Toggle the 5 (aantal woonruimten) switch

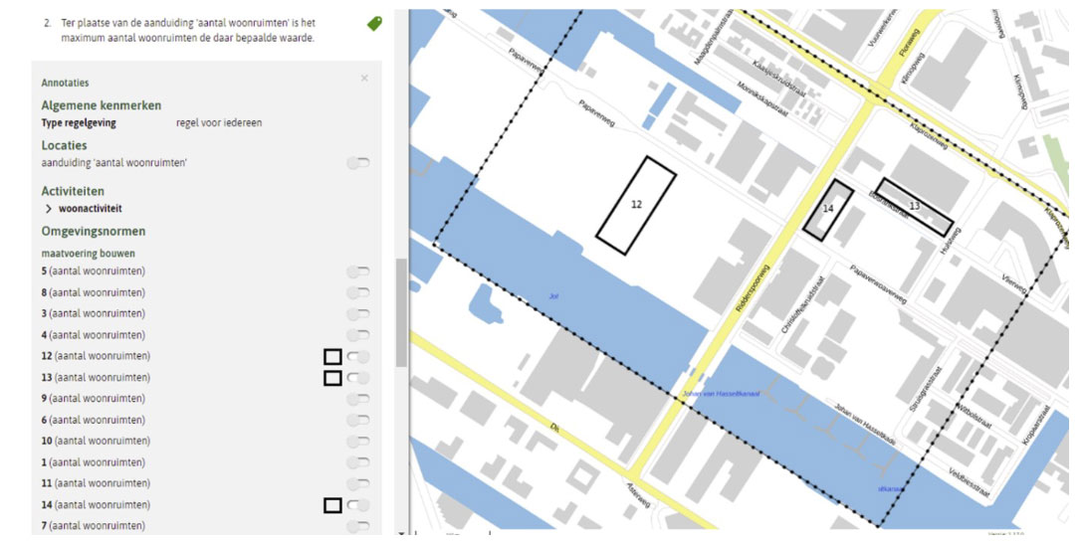pyautogui.click(x=358, y=271)
